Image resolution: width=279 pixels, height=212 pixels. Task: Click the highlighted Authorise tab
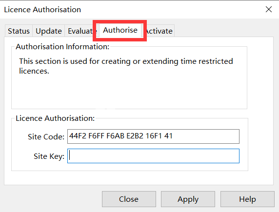pyautogui.click(x=120, y=30)
